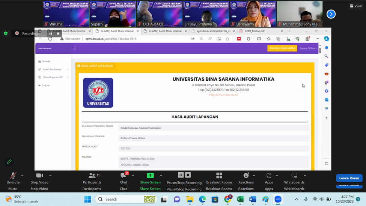Change the Zoom View layout
Viewport: 366px width, 206px height.
point(356,6)
